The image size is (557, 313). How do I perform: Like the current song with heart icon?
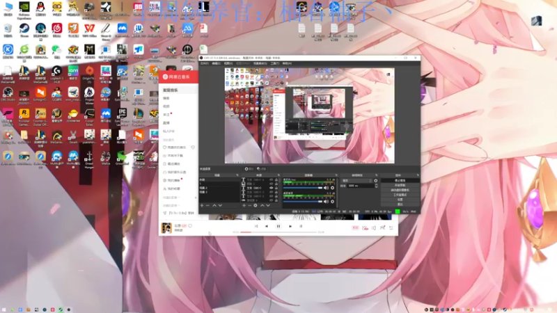190,225
